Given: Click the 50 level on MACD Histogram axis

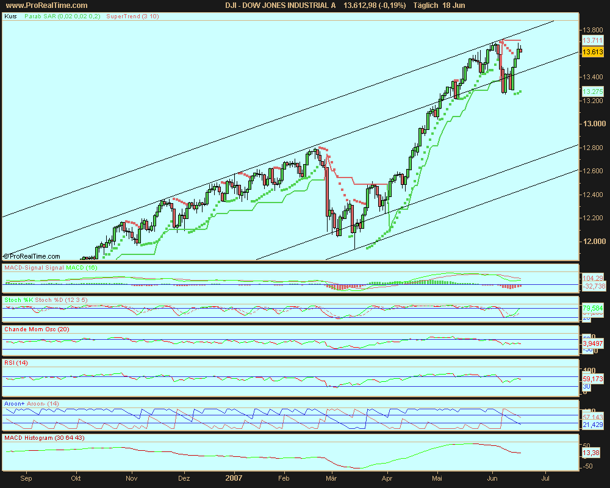Looking at the screenshot, I should pos(587,445).
